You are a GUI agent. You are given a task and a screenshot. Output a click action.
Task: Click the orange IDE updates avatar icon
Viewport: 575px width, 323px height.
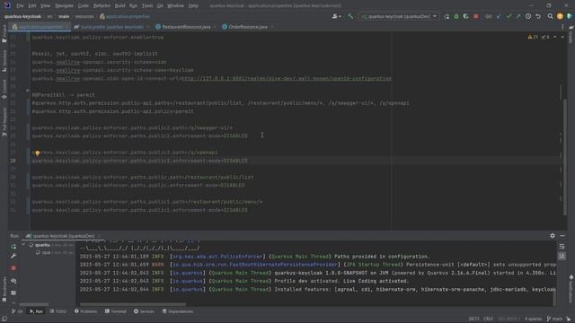tap(560, 16)
